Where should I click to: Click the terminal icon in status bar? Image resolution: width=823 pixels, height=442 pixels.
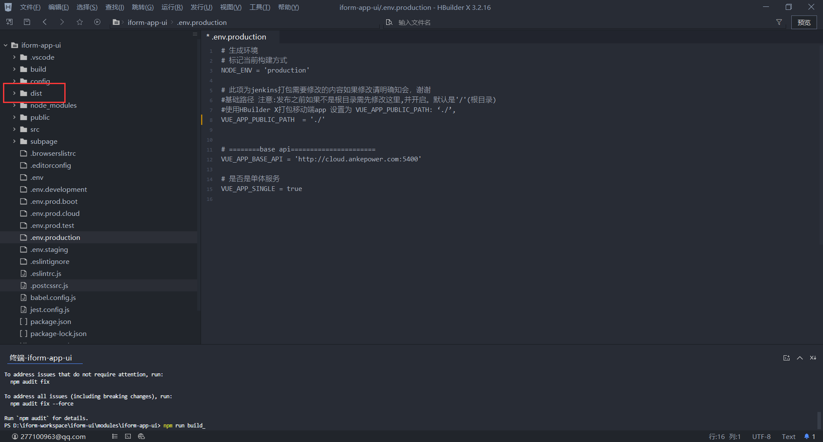tap(128, 436)
